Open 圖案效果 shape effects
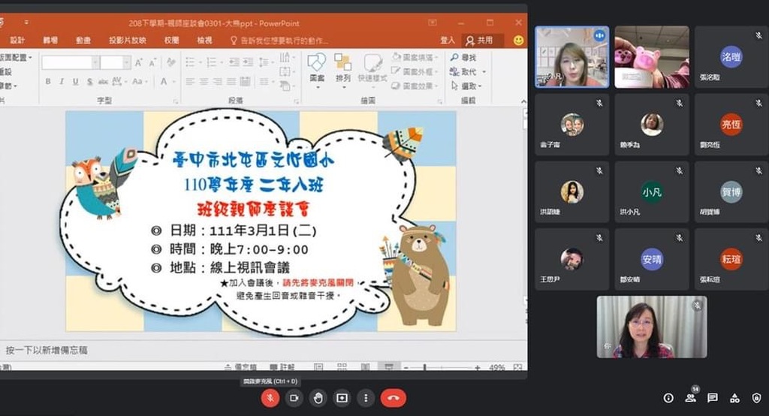This screenshot has height=416, width=769. (415, 86)
